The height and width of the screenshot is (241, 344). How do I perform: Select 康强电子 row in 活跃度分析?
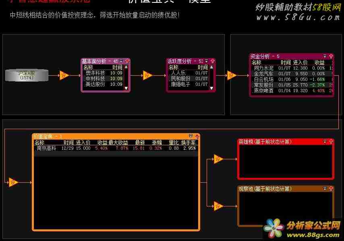click(x=189, y=84)
